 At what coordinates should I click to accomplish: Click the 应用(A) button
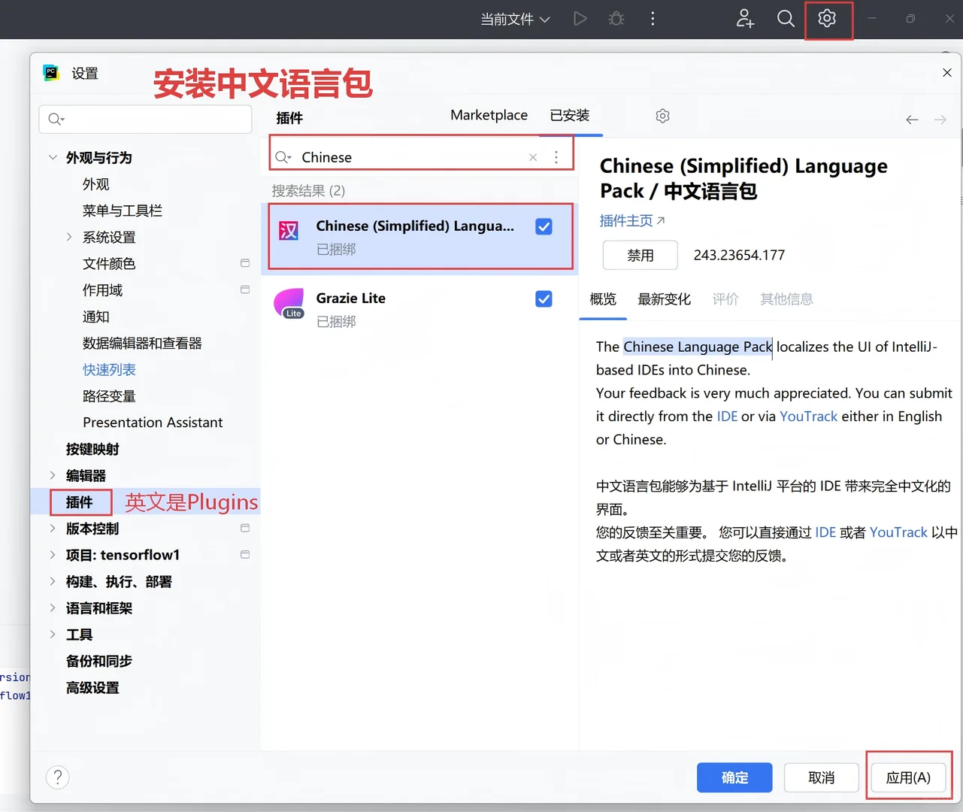pos(908,777)
